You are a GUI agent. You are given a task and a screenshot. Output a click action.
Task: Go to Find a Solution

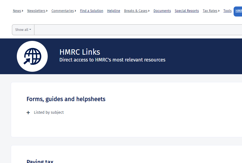tap(92, 11)
